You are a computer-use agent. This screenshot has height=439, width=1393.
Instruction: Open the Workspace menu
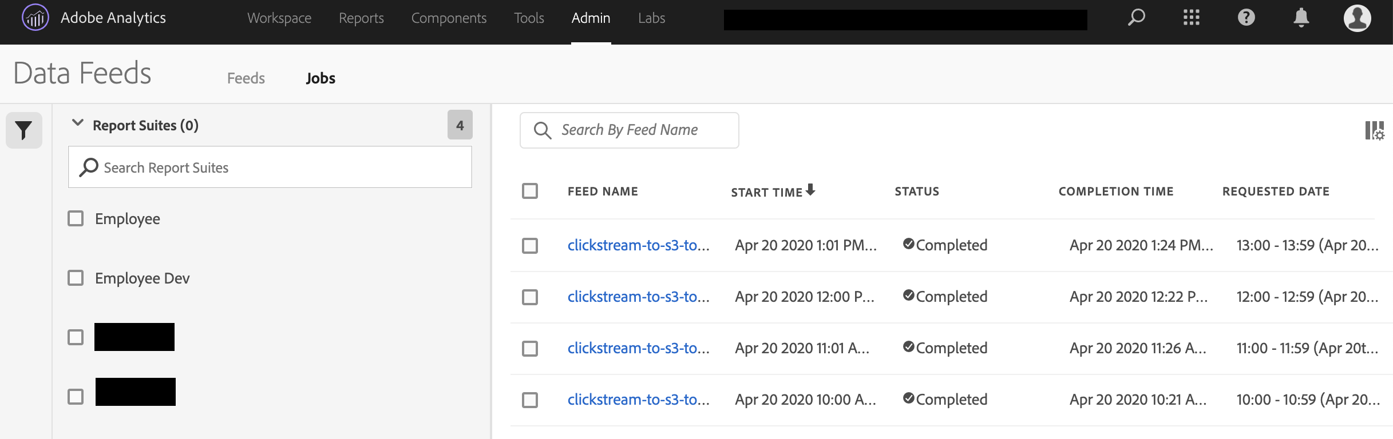pyautogui.click(x=279, y=18)
